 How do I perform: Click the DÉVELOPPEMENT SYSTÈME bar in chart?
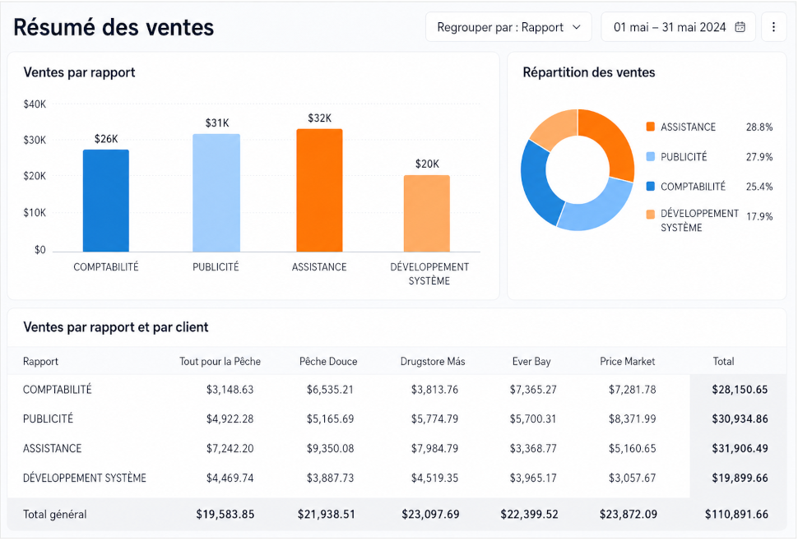click(427, 214)
